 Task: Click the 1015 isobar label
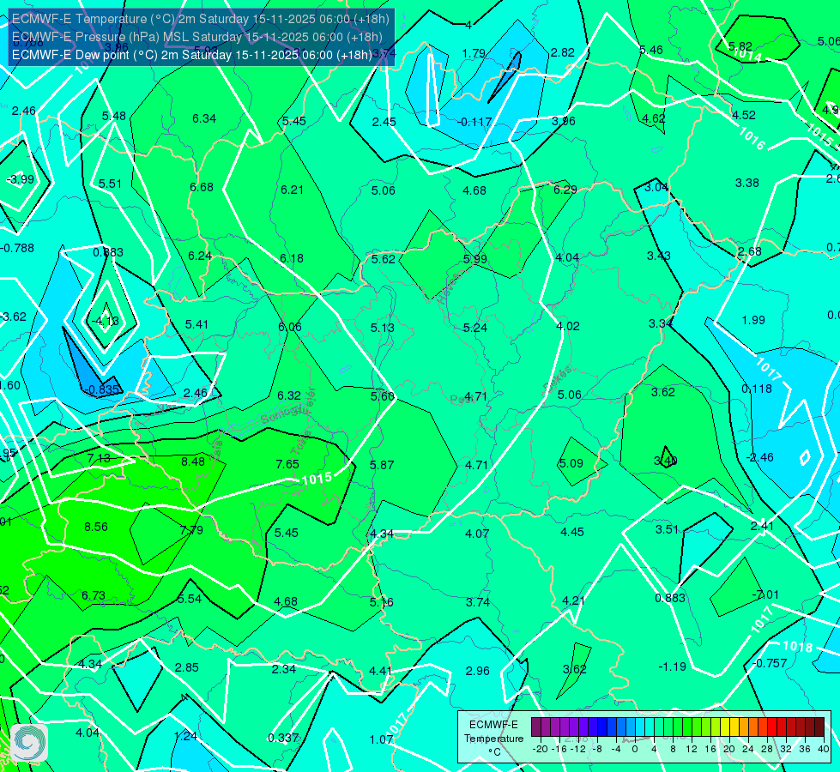click(317, 479)
